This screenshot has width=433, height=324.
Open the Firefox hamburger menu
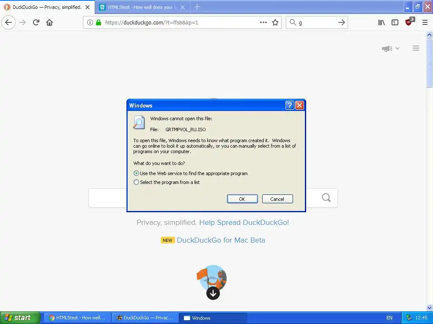pos(425,22)
